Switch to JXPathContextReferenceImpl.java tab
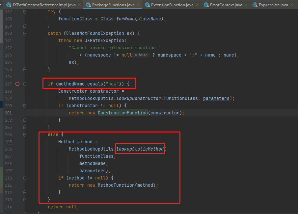The height and width of the screenshot is (214, 298). pos(44,5)
